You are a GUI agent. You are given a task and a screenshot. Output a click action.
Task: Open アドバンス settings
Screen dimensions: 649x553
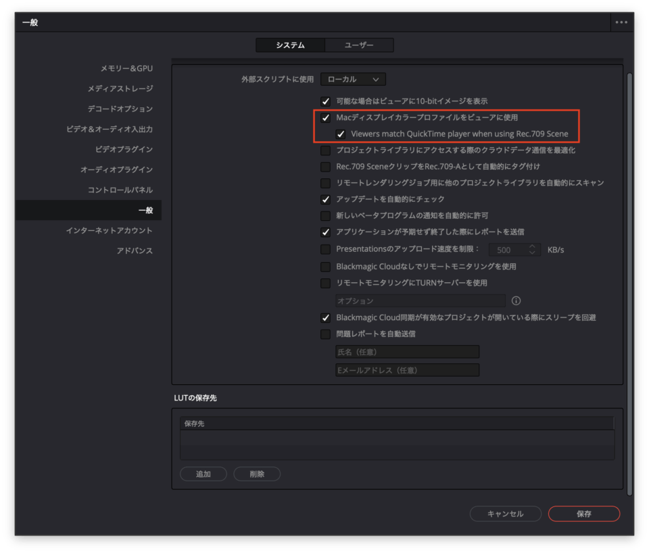135,251
